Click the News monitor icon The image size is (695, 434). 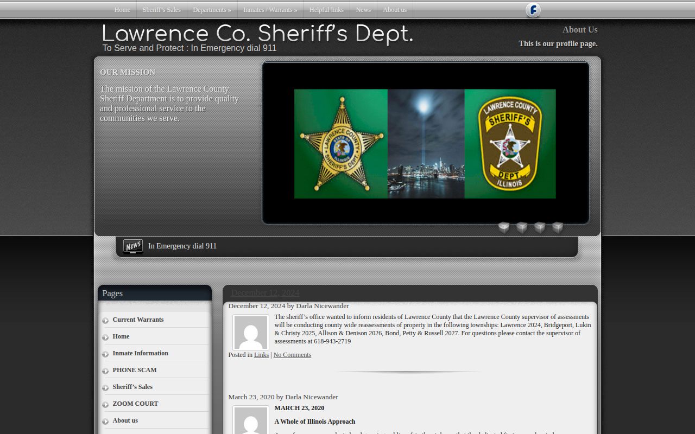(x=133, y=246)
